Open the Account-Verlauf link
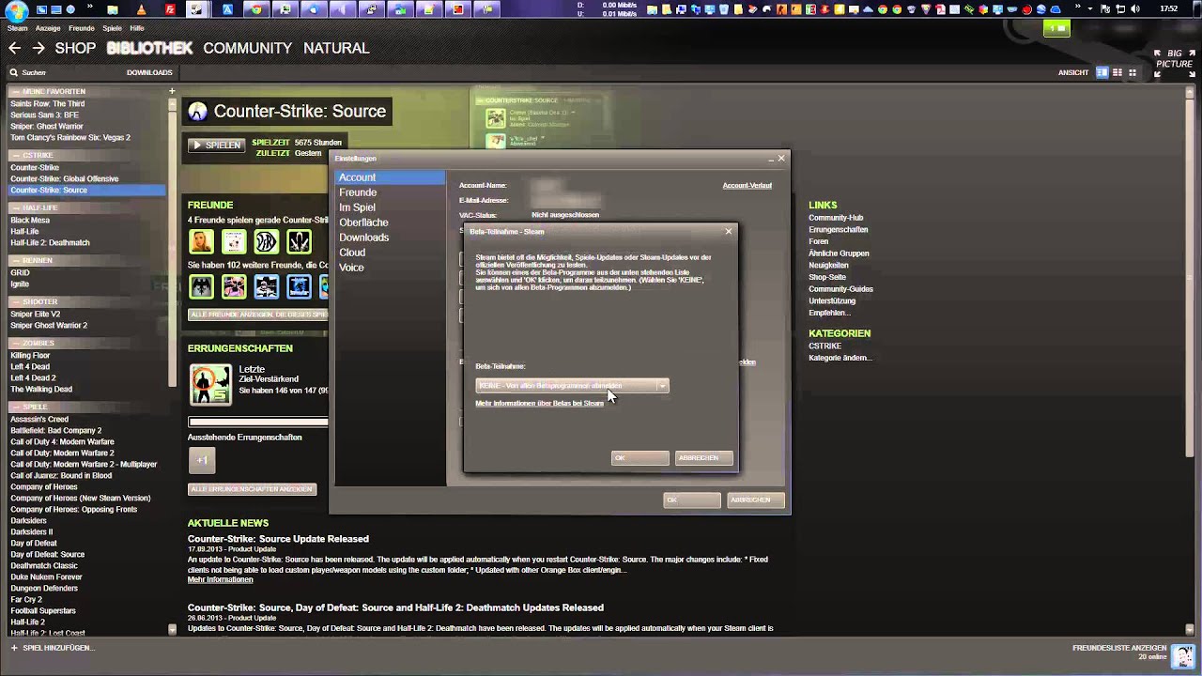Image resolution: width=1202 pixels, height=676 pixels. (747, 186)
